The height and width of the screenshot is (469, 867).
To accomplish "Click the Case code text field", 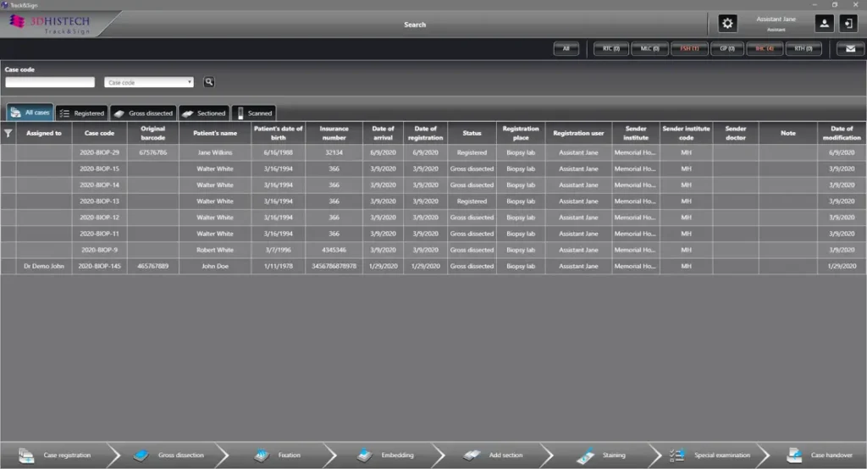I will 50,82.
